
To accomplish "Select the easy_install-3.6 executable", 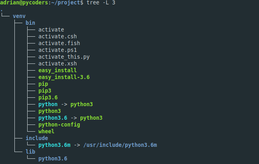I will point(64,77).
